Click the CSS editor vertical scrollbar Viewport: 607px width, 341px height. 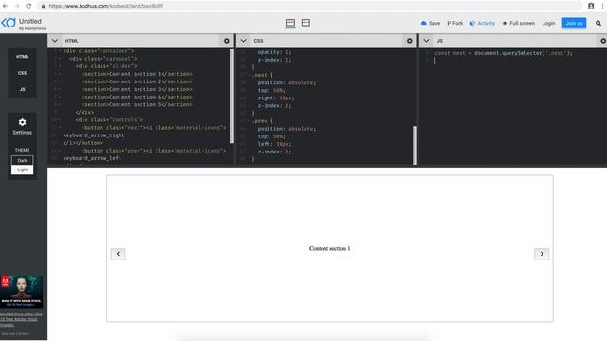414,145
